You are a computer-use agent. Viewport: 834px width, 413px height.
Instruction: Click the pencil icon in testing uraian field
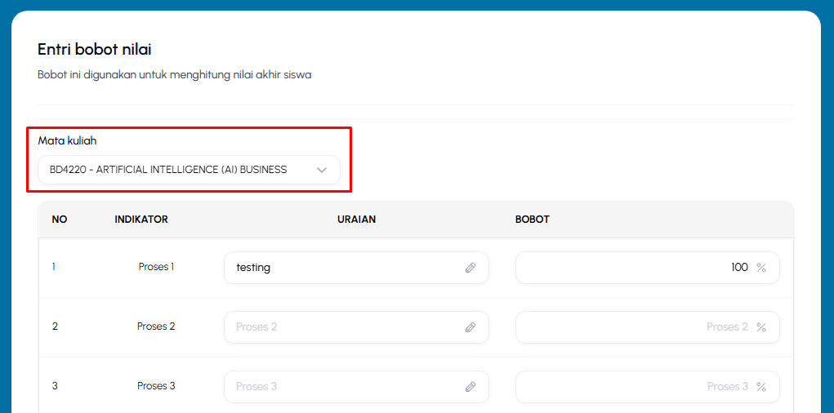471,268
